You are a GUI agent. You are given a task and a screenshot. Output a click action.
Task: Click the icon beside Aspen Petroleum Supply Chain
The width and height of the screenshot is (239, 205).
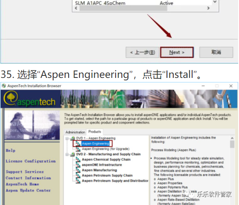[78, 175]
